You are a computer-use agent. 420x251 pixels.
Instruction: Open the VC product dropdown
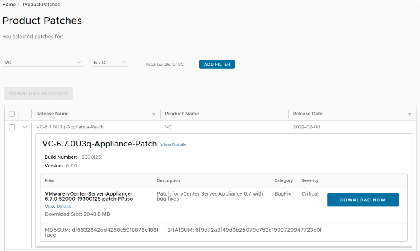[x=42, y=63]
